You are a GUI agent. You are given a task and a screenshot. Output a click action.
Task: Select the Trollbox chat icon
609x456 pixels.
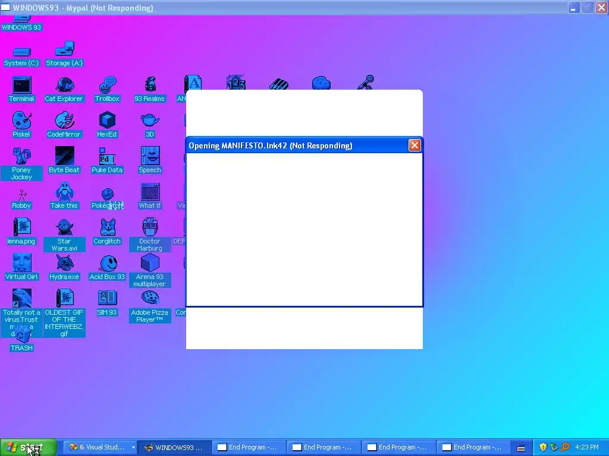pos(107,90)
